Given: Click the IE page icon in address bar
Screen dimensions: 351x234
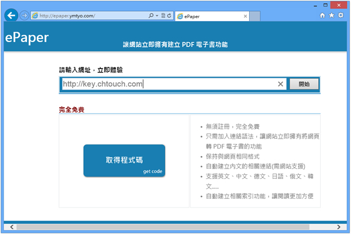Looking at the screenshot, I should [35, 15].
